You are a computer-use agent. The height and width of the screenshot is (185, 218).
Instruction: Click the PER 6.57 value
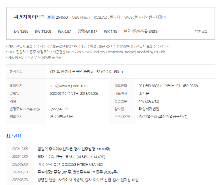[x=64, y=32]
